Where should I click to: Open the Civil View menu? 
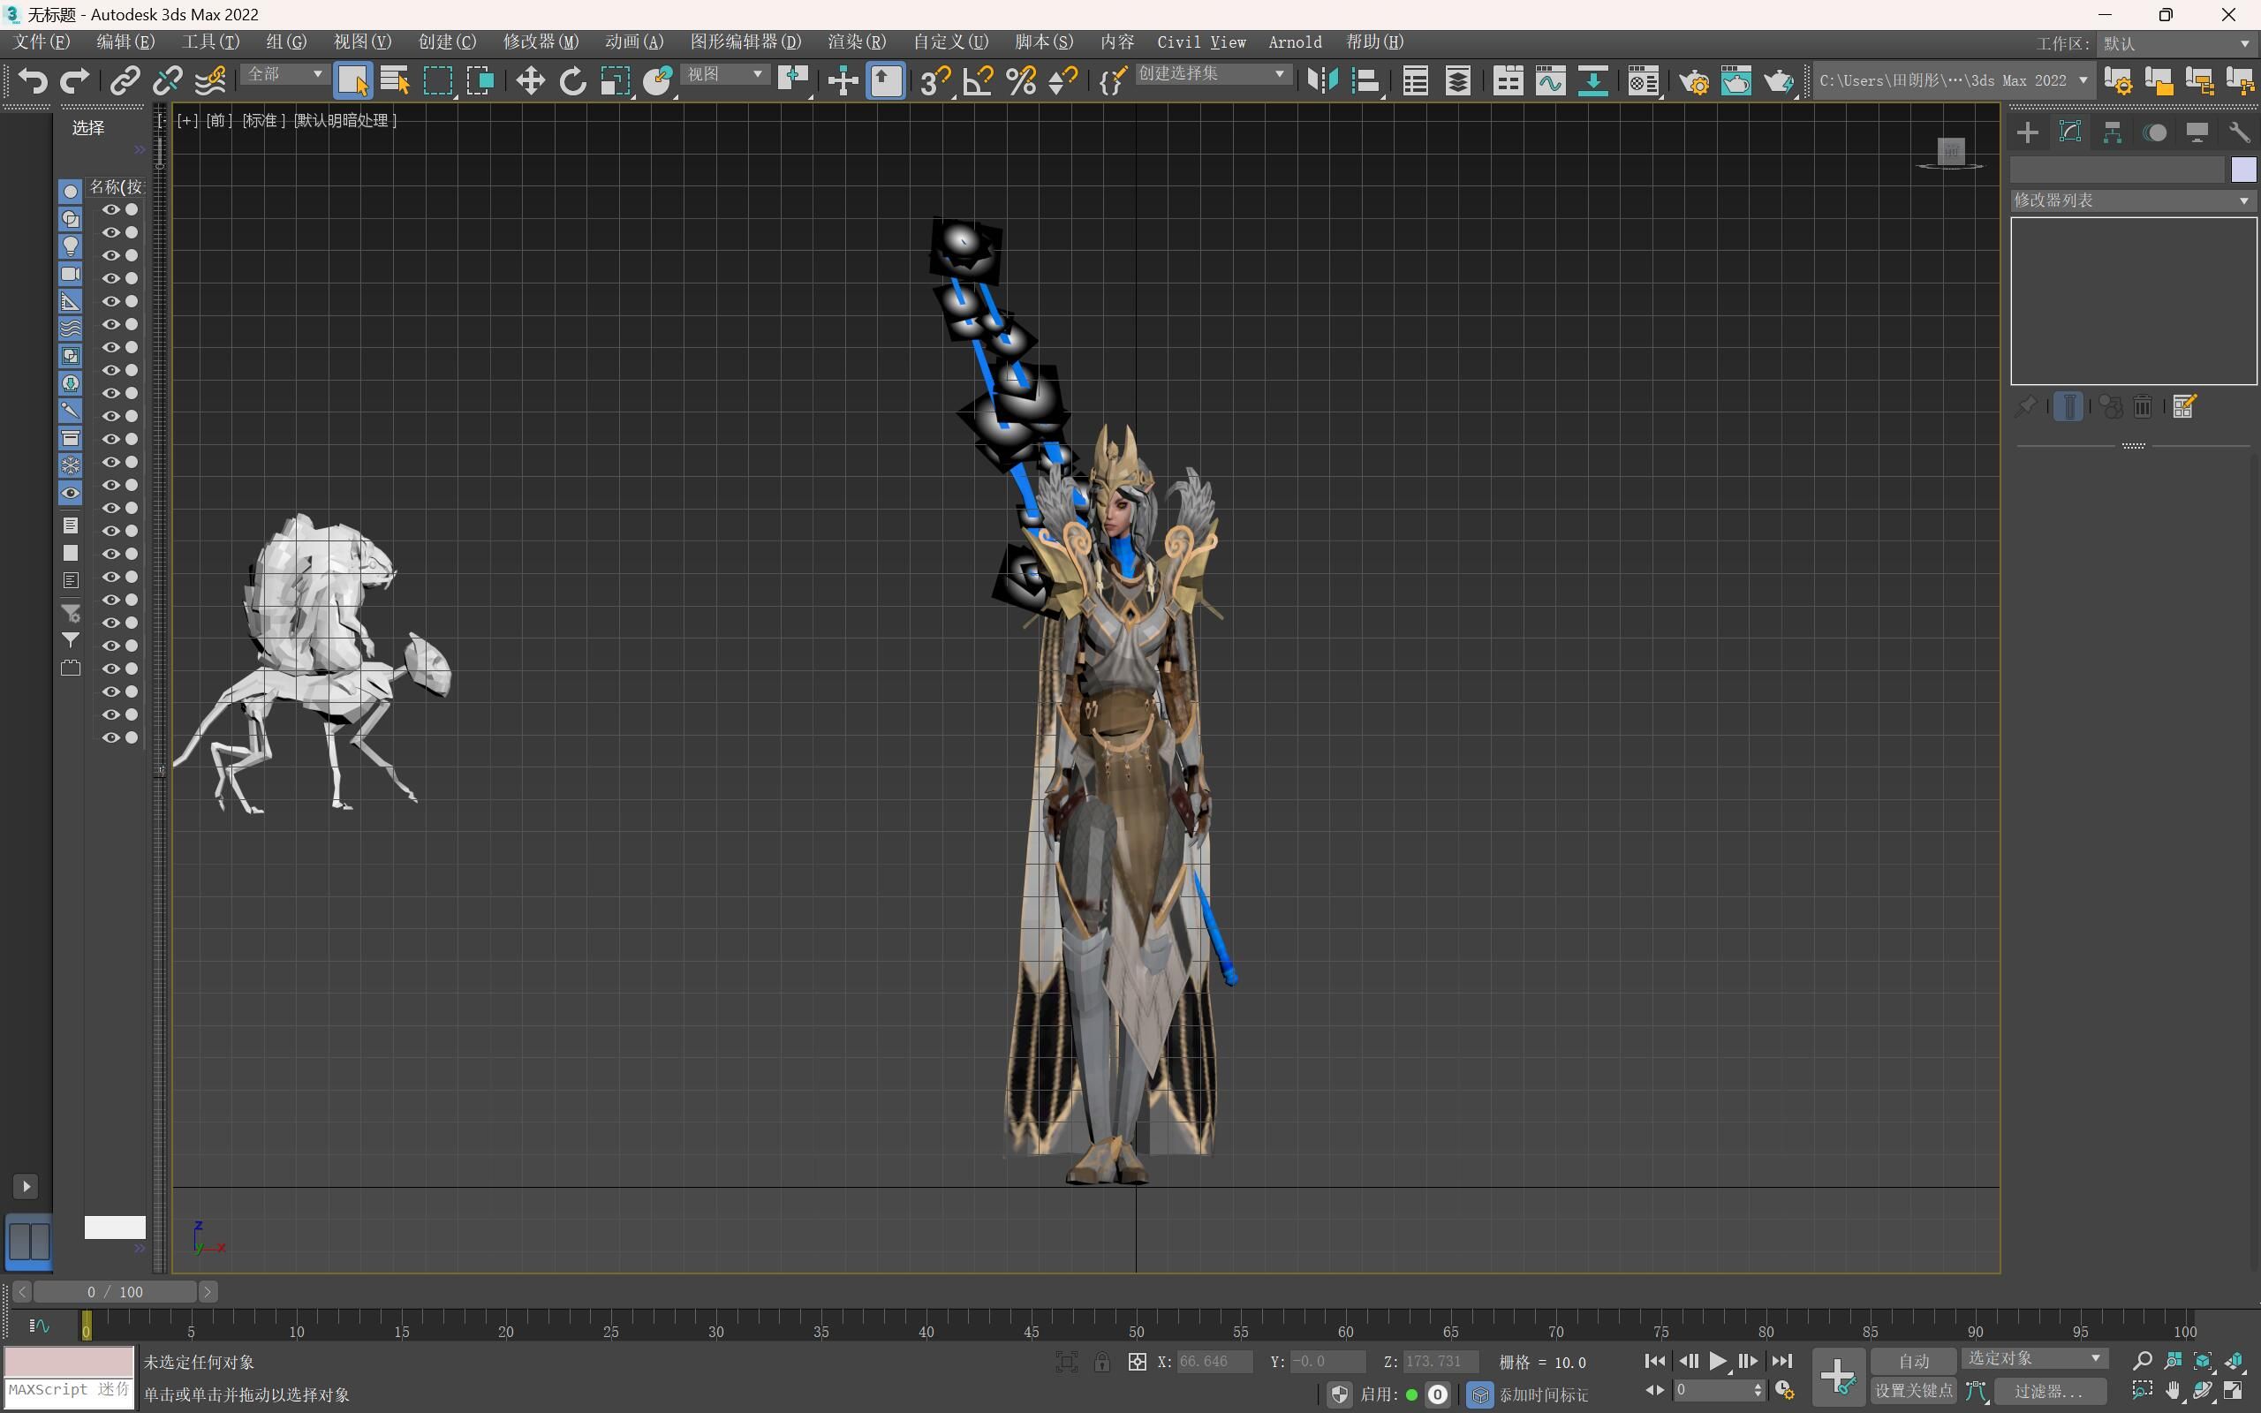1201,42
